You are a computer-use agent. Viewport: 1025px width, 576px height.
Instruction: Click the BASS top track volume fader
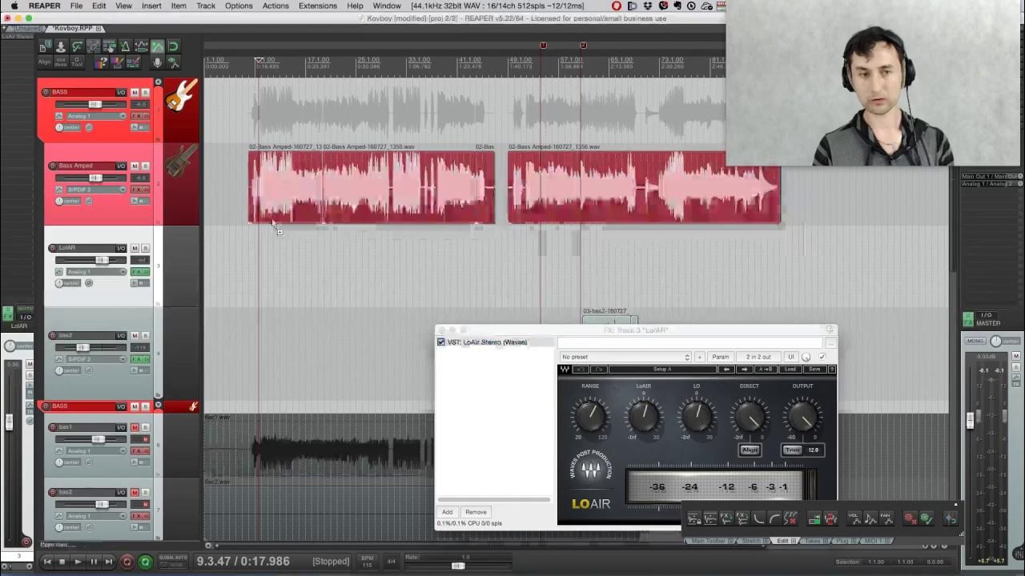(x=95, y=104)
